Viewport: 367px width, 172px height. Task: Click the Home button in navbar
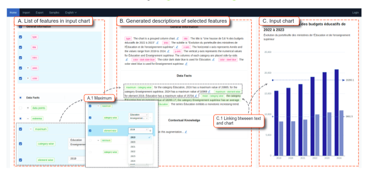pyautogui.click(x=13, y=13)
